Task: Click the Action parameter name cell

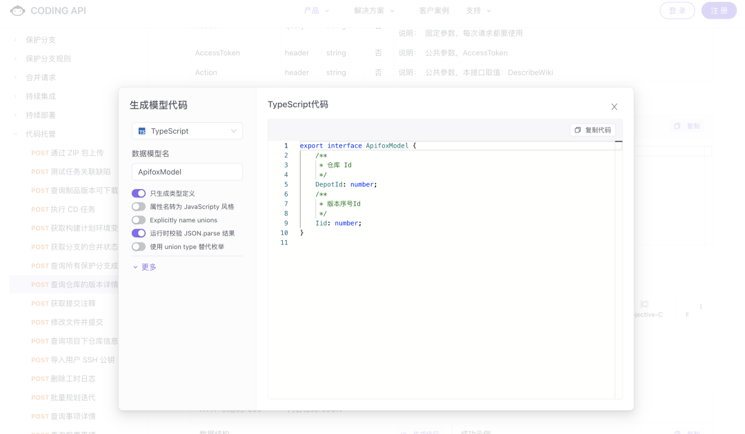Action: (206, 72)
